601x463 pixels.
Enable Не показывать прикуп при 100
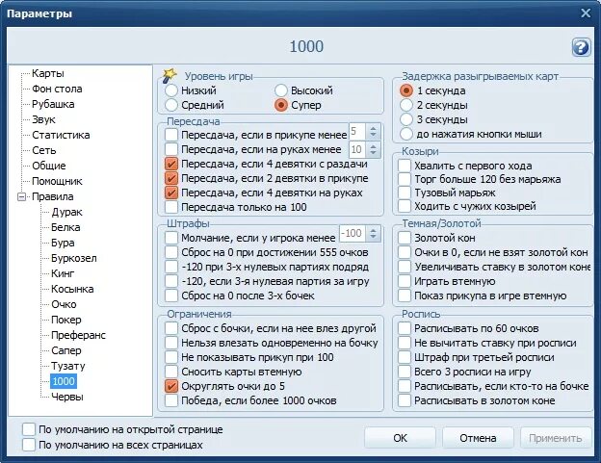[x=171, y=357]
